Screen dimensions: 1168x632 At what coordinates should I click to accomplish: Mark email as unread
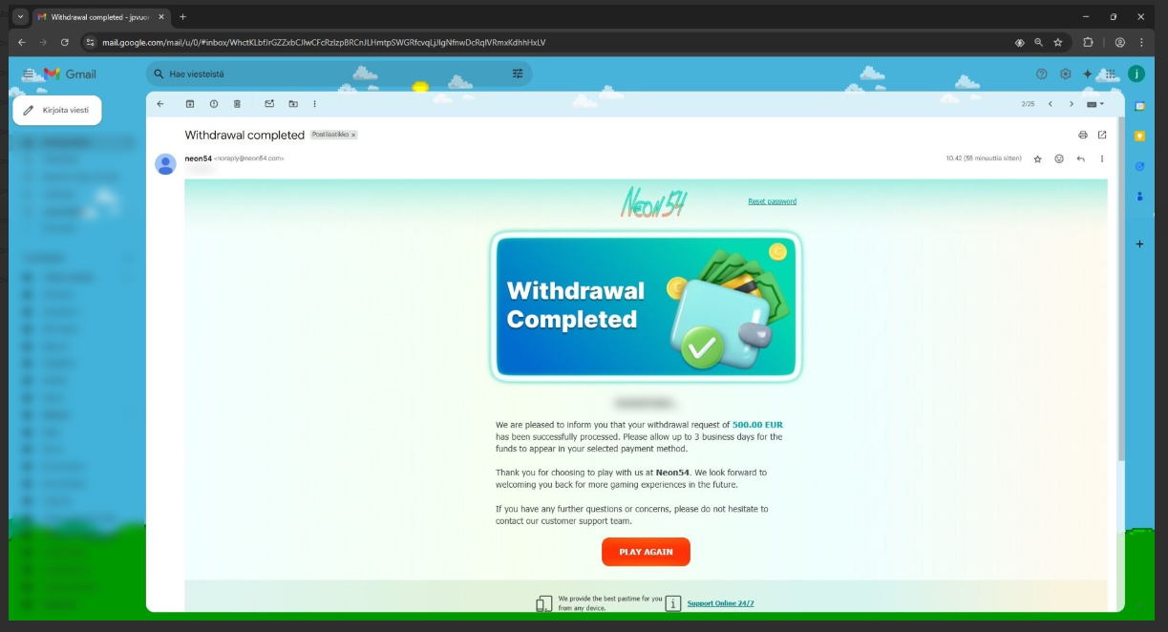click(269, 104)
